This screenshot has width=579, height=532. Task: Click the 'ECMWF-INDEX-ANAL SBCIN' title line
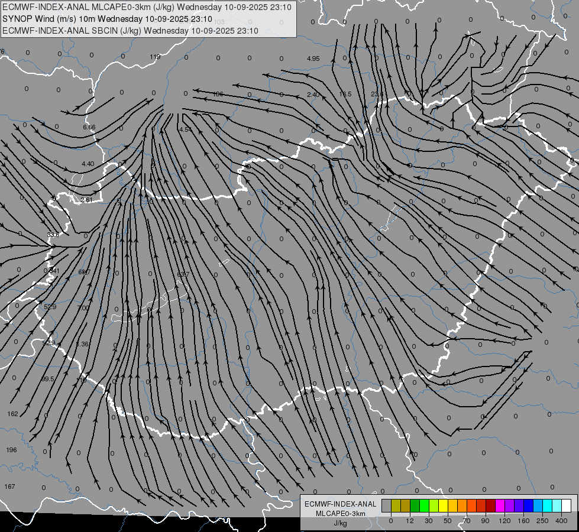pyautogui.click(x=130, y=31)
